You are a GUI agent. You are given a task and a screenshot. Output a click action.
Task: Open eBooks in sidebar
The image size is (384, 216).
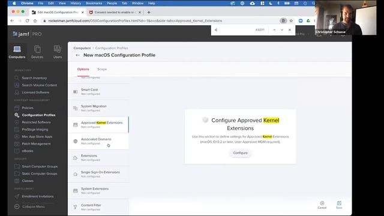(28, 151)
